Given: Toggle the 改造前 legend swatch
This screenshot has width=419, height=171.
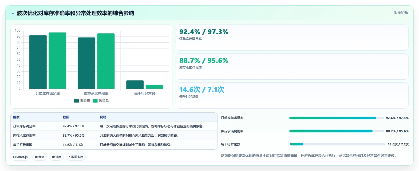Looking at the screenshot, I should 76,101.
